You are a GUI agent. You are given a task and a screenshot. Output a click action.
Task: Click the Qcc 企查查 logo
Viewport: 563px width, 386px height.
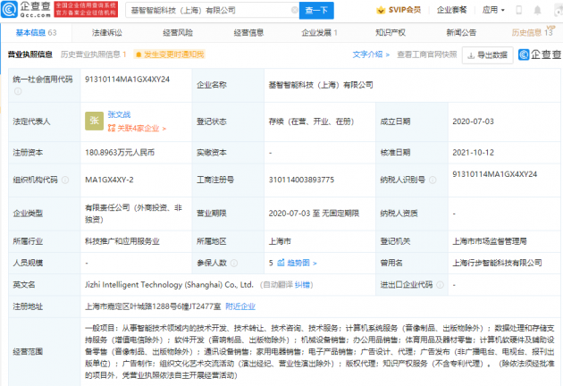[26, 10]
